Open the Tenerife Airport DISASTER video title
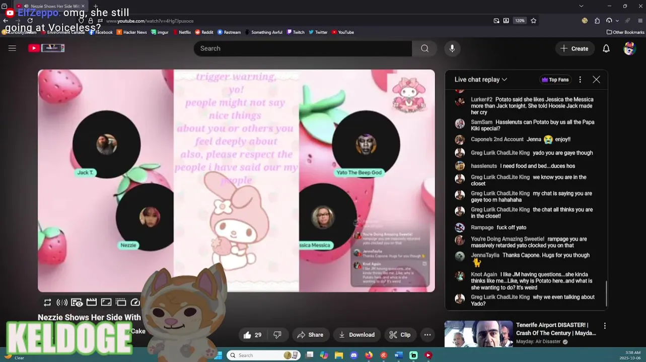This screenshot has width=646, height=362. (556, 329)
